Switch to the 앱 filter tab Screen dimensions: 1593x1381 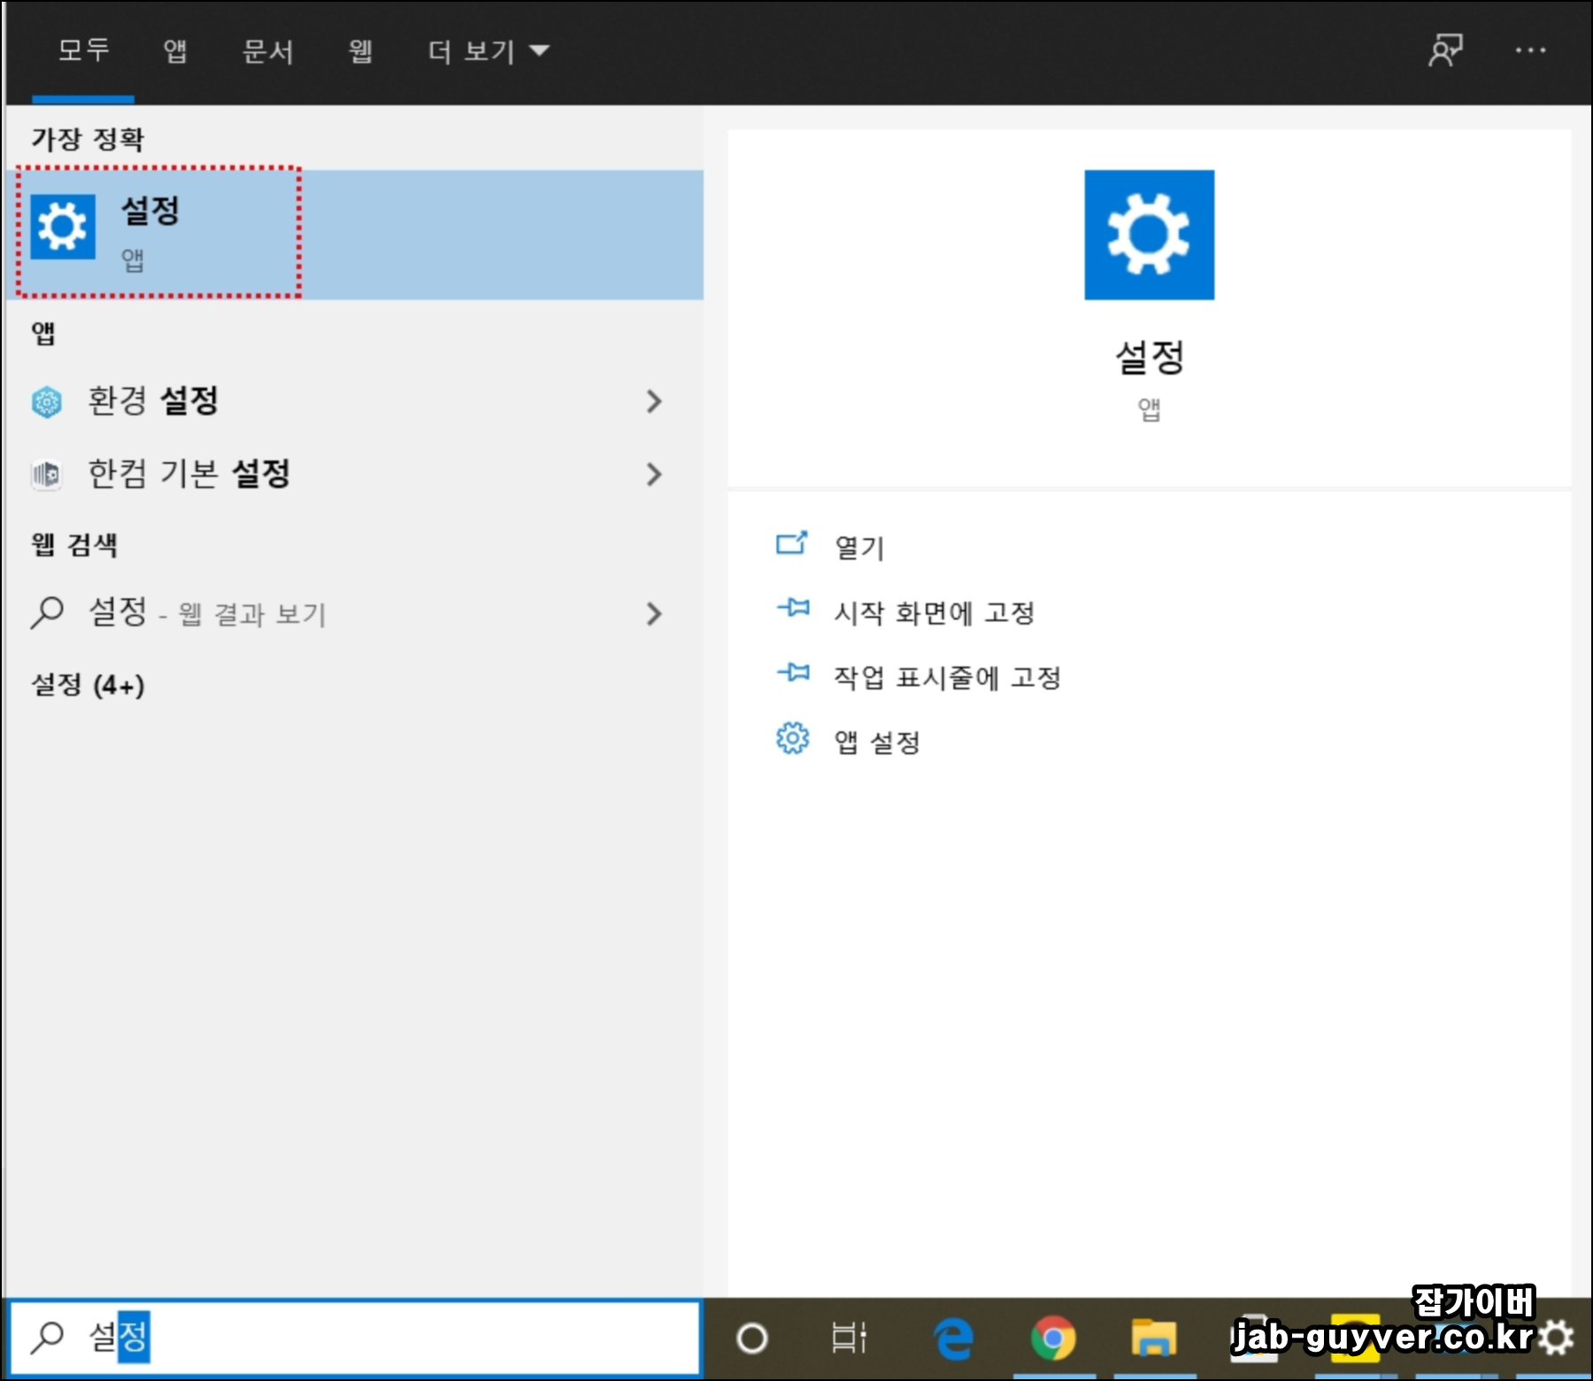click(x=175, y=51)
